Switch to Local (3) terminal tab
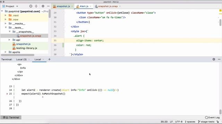 tap(22, 60)
